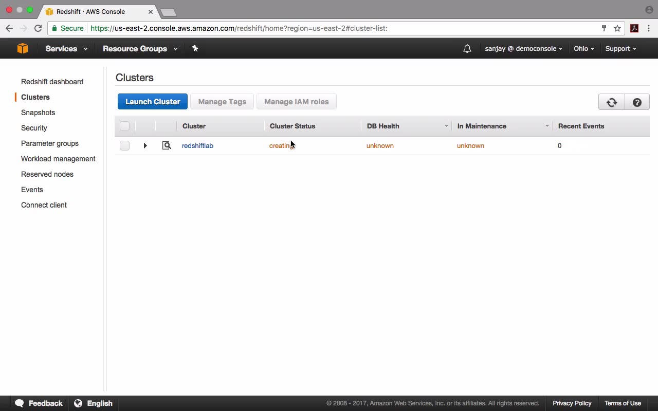Go to Redshift dashboard
Viewport: 658px width, 411px height.
[52, 82]
